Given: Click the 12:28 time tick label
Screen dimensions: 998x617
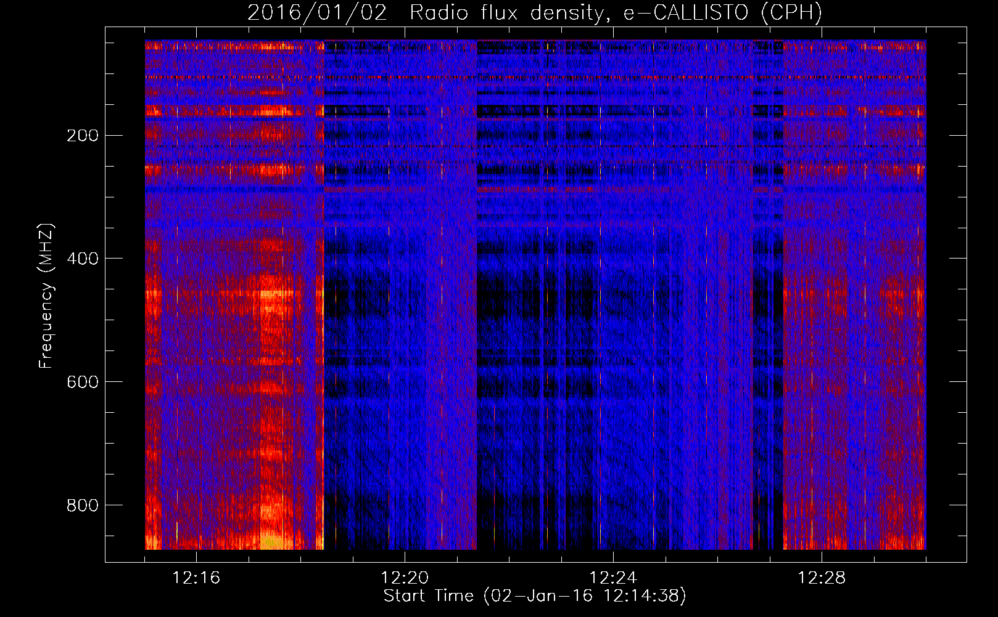Looking at the screenshot, I should coord(822,578).
